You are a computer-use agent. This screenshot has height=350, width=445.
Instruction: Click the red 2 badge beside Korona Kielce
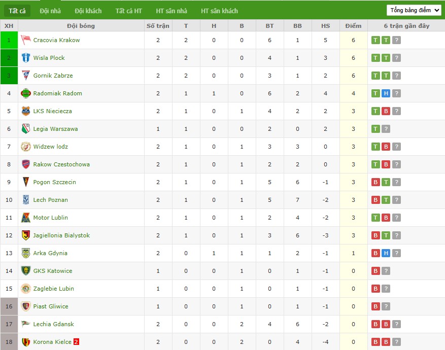76,342
